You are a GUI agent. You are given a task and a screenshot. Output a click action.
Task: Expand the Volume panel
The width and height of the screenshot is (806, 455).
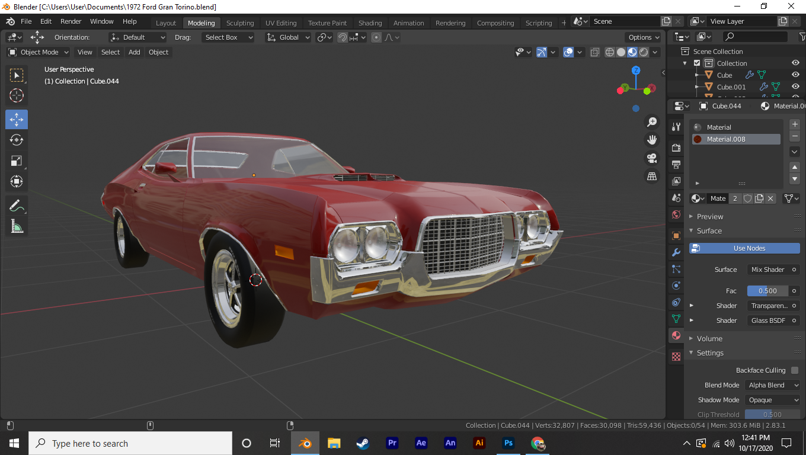[x=709, y=338]
